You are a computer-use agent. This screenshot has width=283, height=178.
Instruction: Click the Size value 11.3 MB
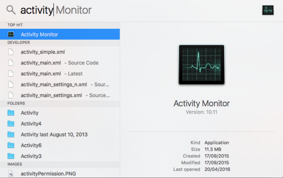[x=213, y=149]
